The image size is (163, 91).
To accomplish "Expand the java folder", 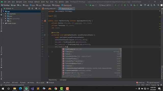I will click(6, 16).
